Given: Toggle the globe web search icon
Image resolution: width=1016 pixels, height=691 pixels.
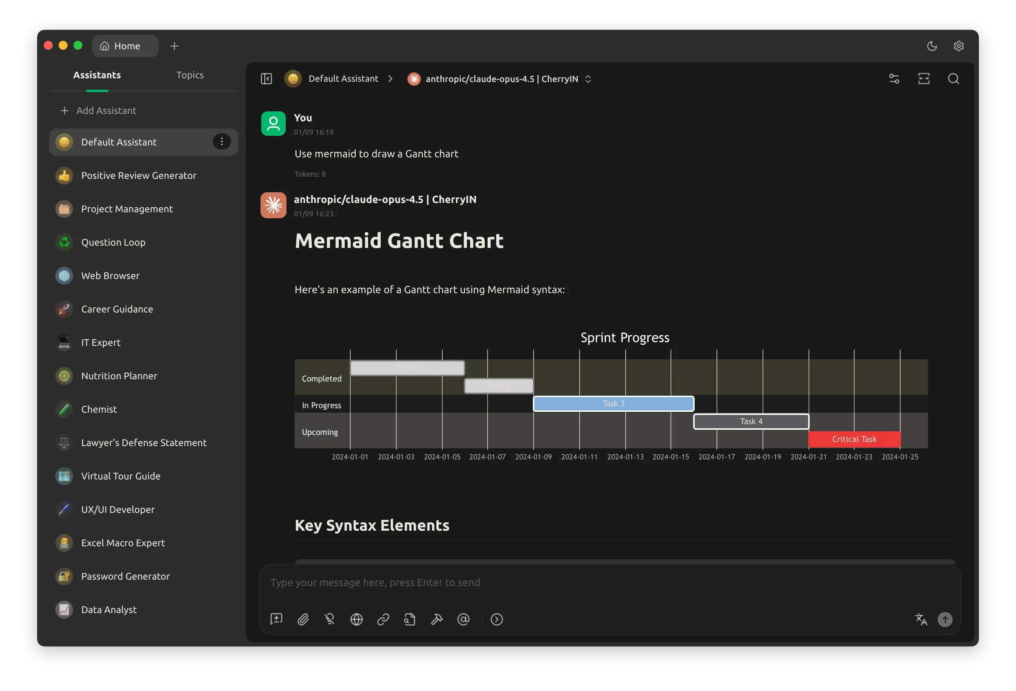Looking at the screenshot, I should pyautogui.click(x=356, y=619).
